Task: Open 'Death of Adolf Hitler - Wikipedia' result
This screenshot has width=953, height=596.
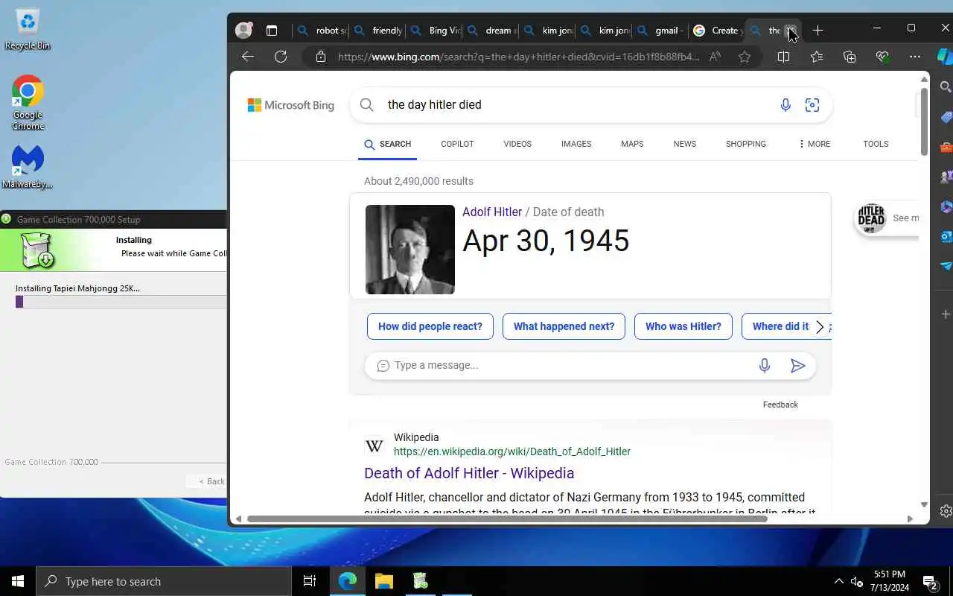Action: pos(469,473)
